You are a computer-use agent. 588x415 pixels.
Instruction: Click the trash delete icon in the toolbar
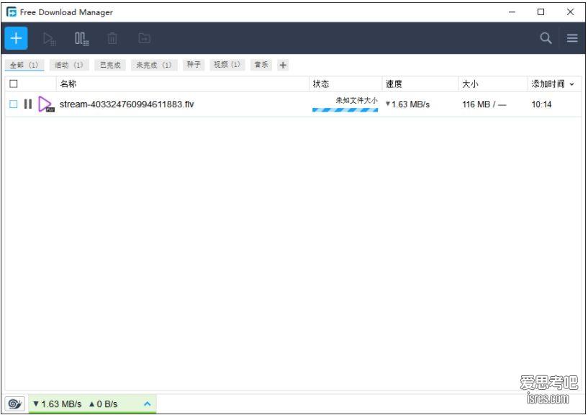coord(112,38)
